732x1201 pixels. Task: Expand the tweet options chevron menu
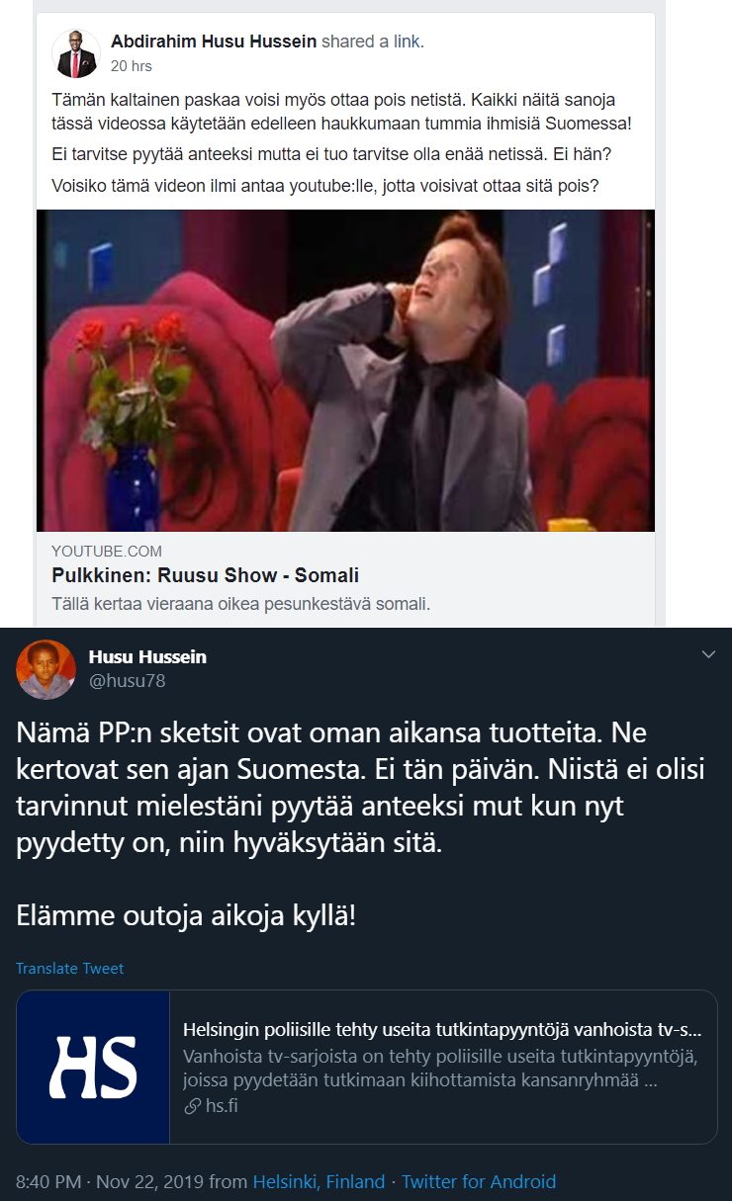[707, 654]
